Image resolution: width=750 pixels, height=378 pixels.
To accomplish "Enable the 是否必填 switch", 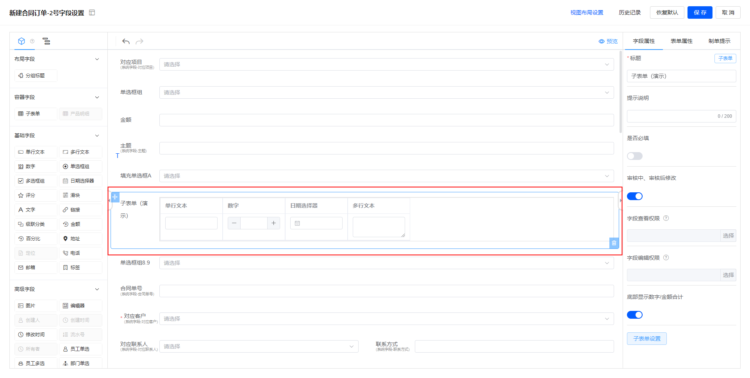I will (x=634, y=156).
